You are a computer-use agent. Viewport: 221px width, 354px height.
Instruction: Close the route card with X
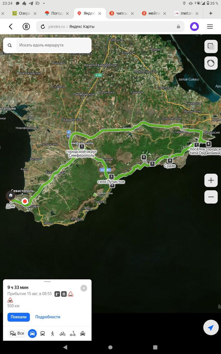(x=84, y=288)
